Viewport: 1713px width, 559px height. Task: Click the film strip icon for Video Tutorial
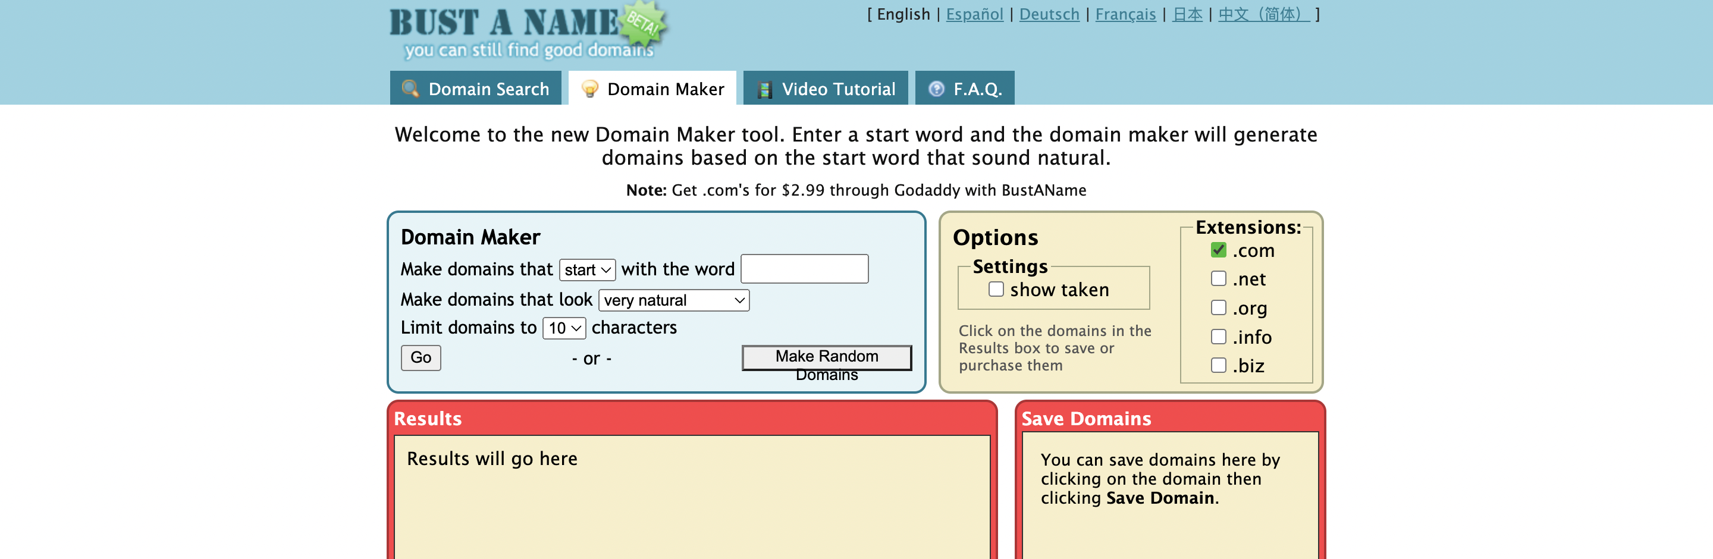pyautogui.click(x=765, y=89)
